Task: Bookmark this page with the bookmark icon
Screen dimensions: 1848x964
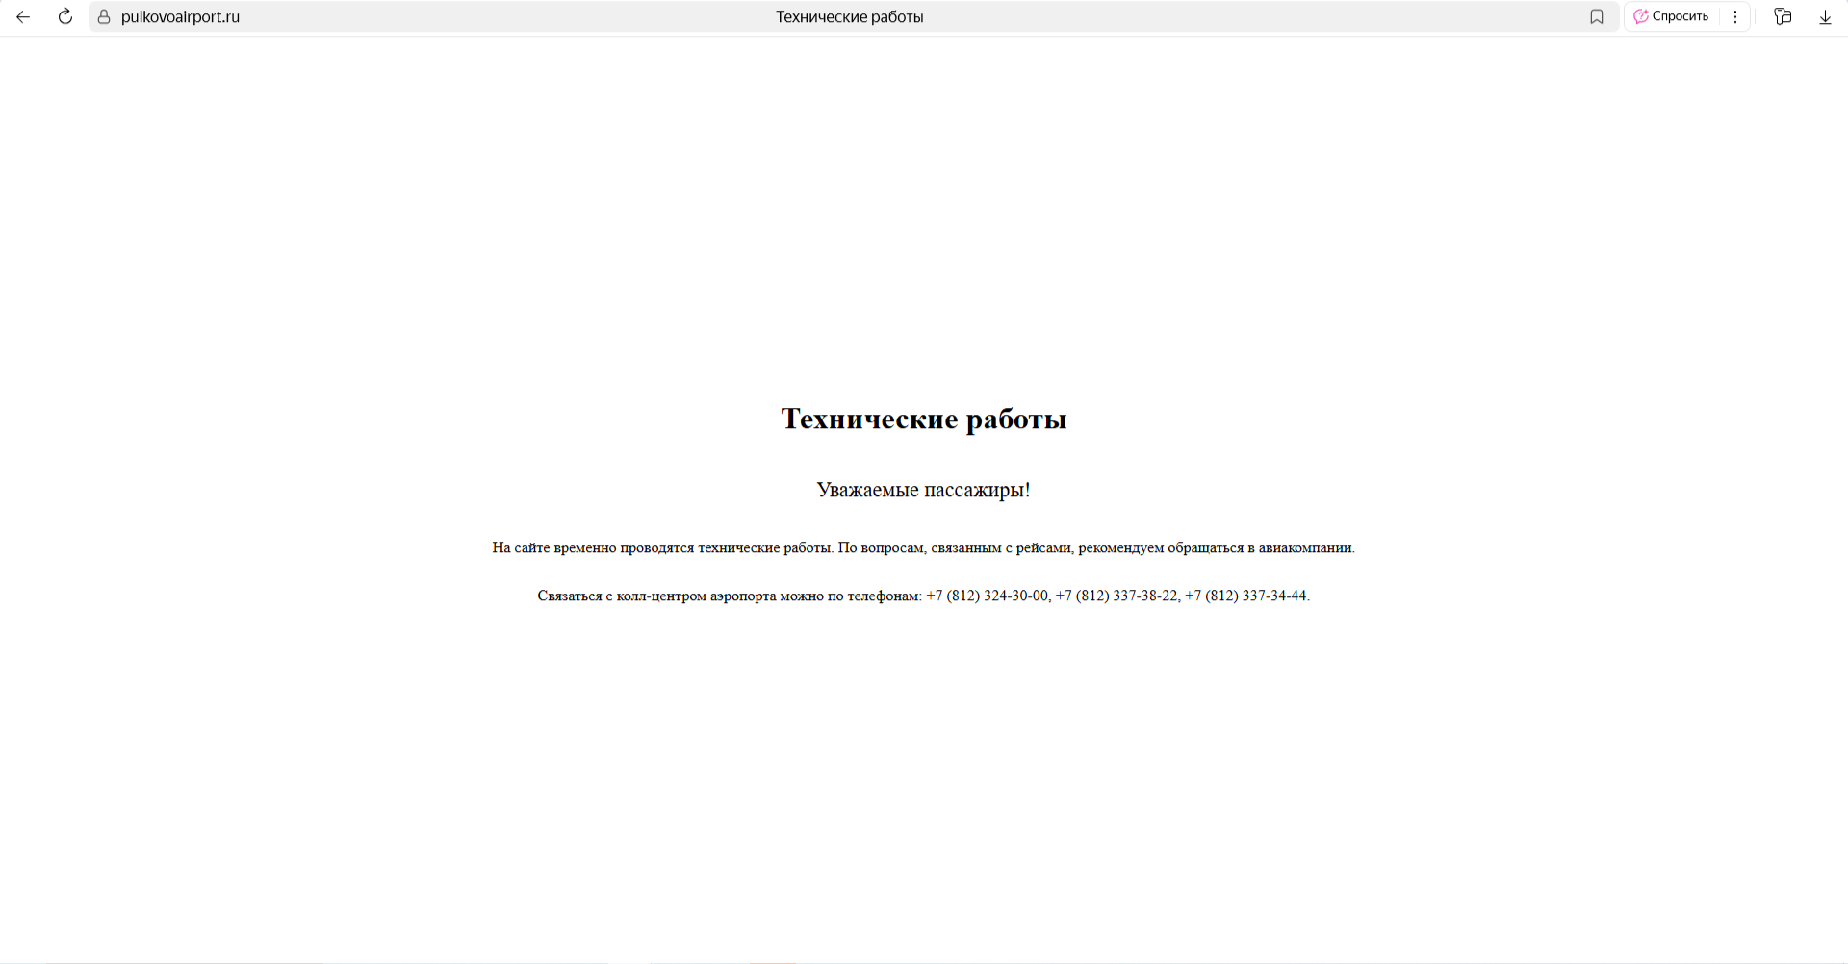Action: (1596, 16)
